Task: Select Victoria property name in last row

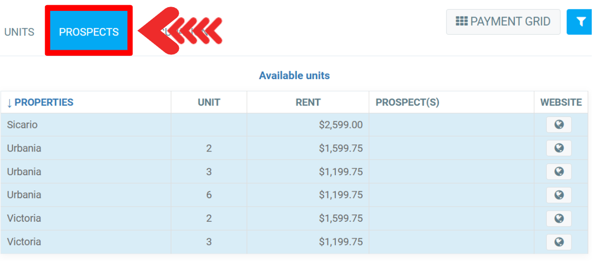Action: 24,242
